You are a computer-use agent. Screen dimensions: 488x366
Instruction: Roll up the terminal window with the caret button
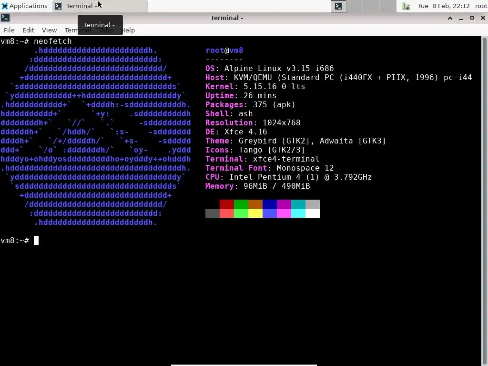pos(450,18)
